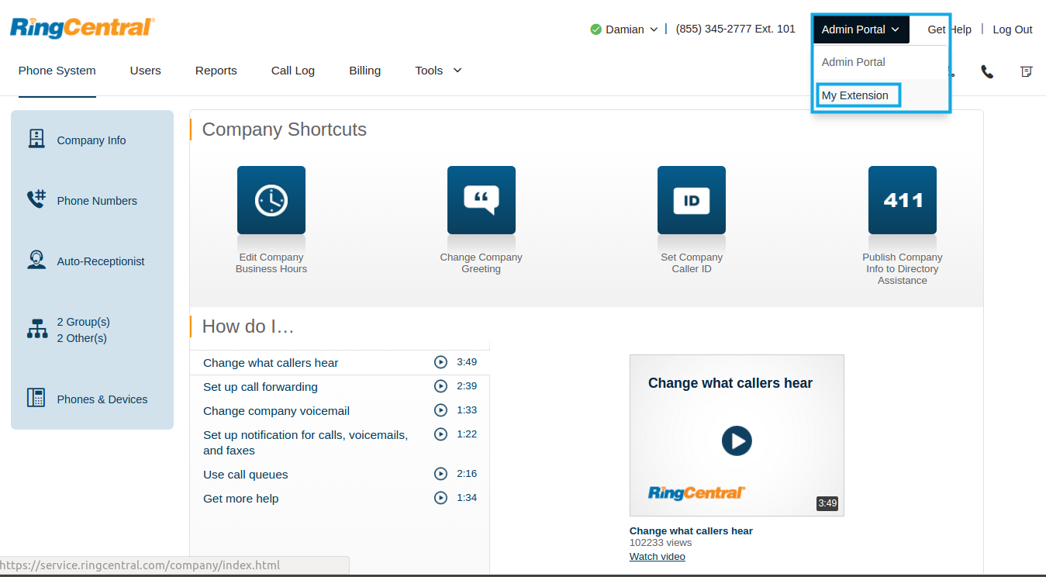This screenshot has height=577, width=1046.
Task: Select 'Use call queues' topic
Action: (x=246, y=475)
